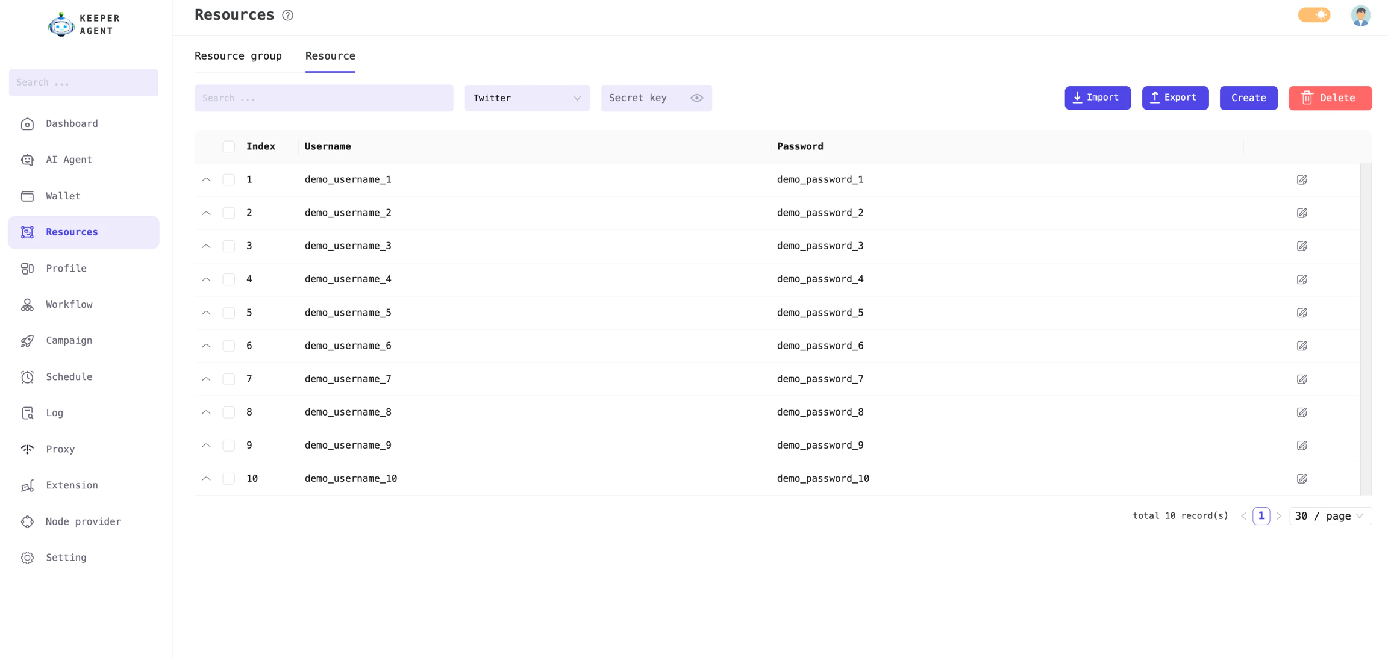Switch to the Resource group tab
Screen dimensions: 1388x660
coord(238,55)
